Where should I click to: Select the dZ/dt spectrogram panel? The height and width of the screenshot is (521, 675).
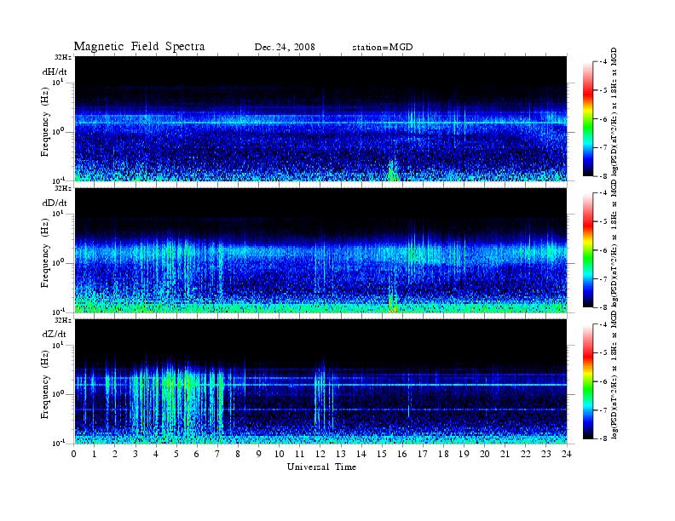click(x=321, y=381)
